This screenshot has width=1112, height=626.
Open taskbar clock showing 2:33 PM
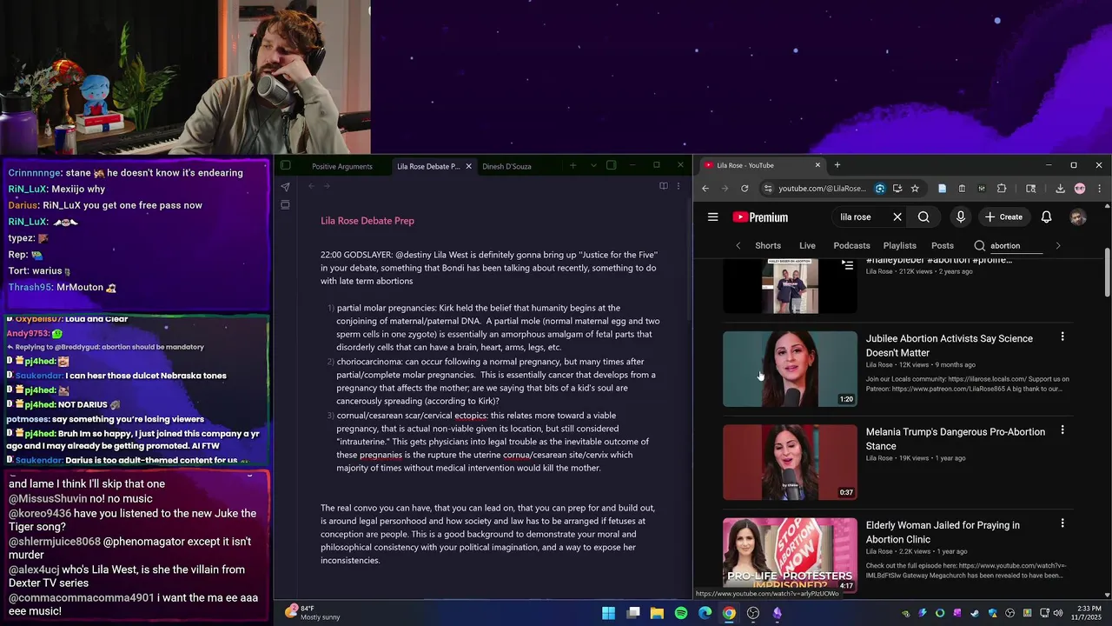[1087, 613]
